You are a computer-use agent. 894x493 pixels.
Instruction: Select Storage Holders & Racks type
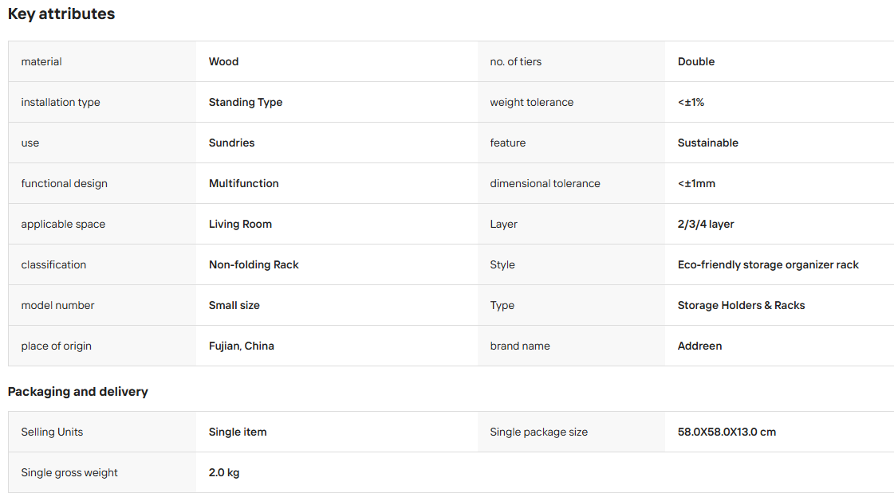tap(741, 305)
